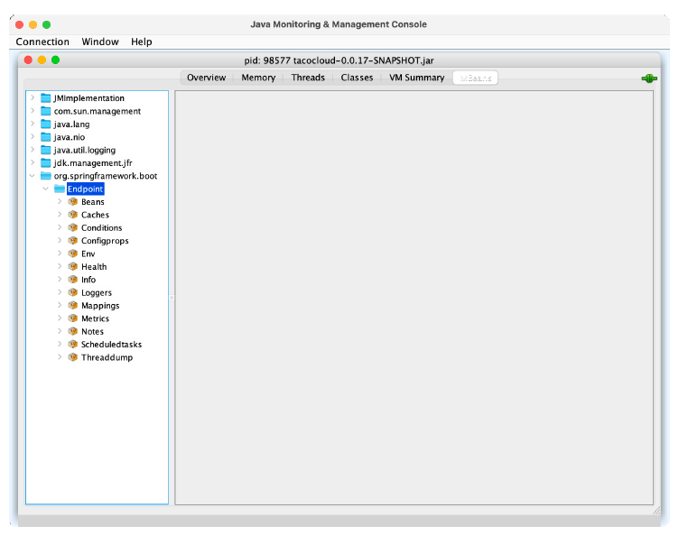Click the JMImplementation folder icon

(x=46, y=98)
